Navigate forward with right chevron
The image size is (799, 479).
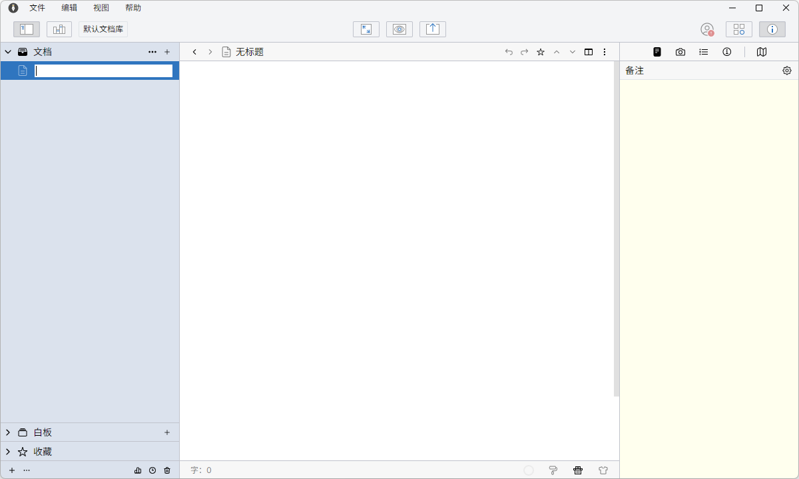[210, 52]
